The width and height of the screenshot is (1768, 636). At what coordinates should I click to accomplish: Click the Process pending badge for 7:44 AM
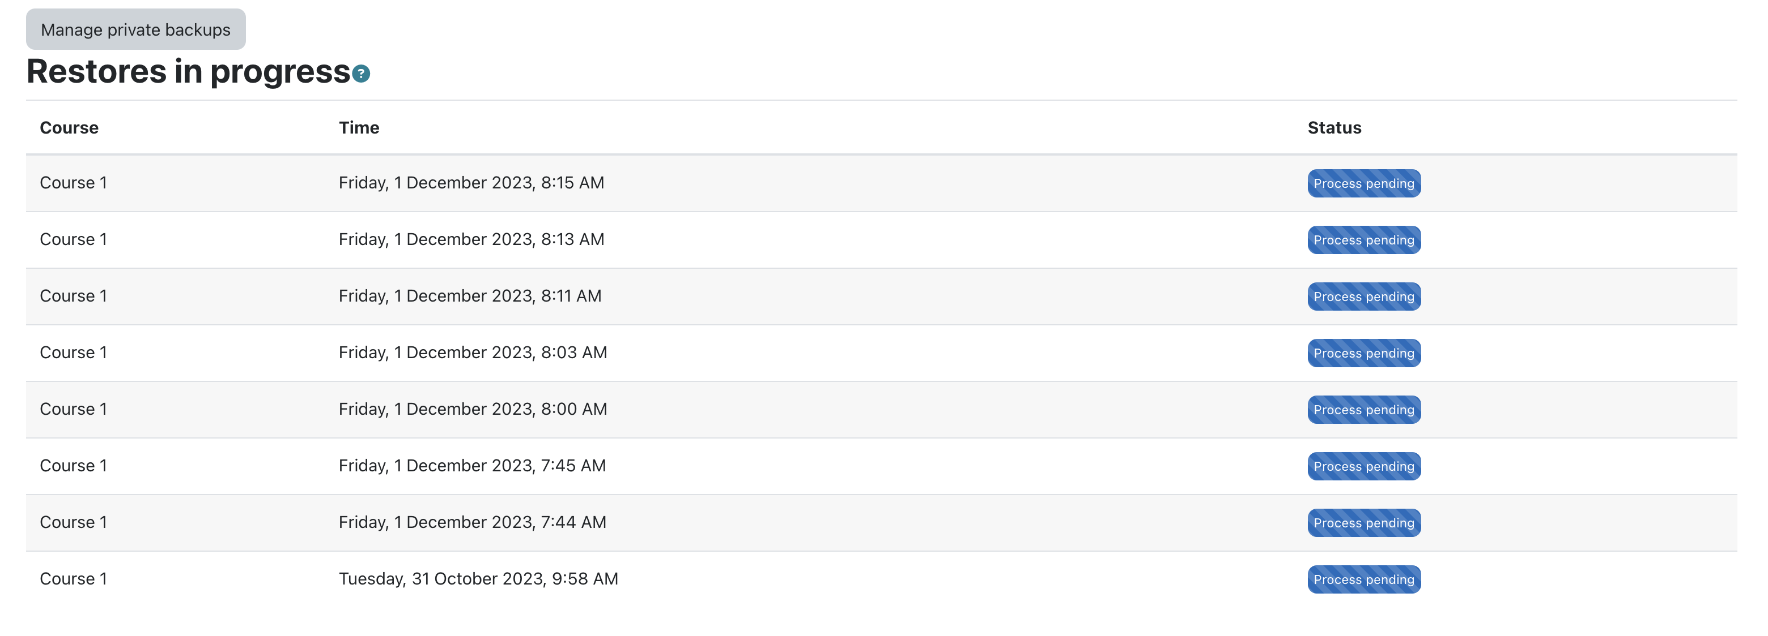point(1364,523)
